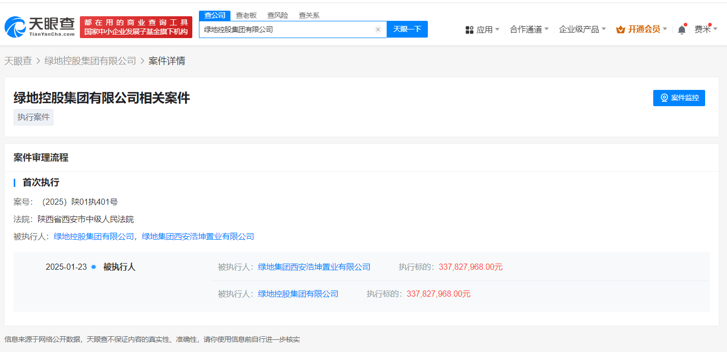Select the 查风险 search tab
The width and height of the screenshot is (727, 352).
pyautogui.click(x=278, y=15)
